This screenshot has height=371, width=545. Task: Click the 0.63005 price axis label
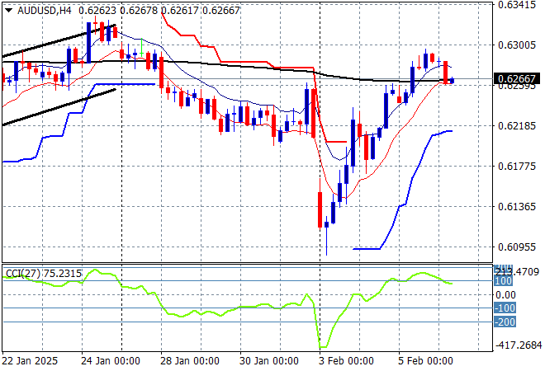[x=517, y=45]
